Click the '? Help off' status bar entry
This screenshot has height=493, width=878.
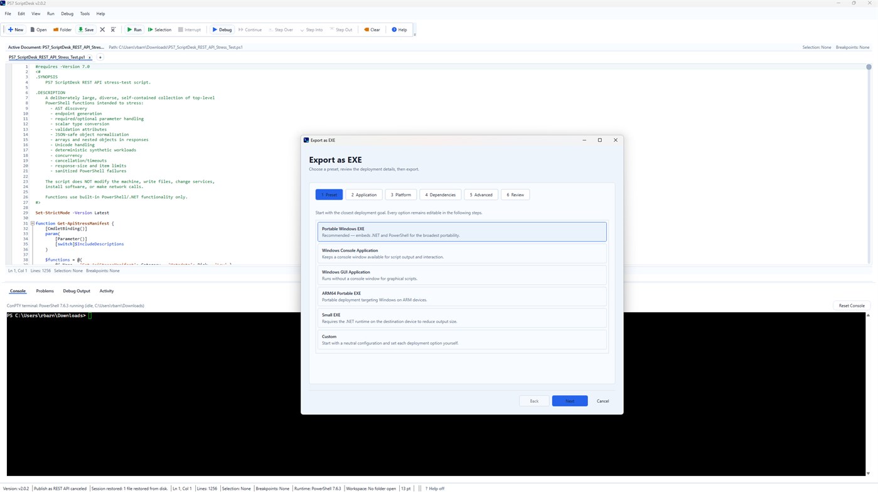pyautogui.click(x=435, y=489)
